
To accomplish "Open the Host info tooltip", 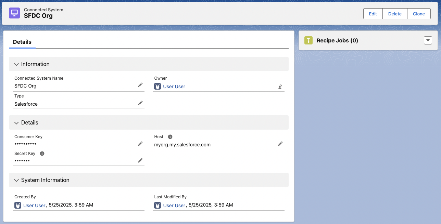I will [170, 136].
